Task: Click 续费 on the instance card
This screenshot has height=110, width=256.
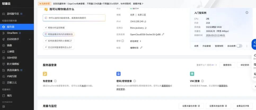Action: 196,46
